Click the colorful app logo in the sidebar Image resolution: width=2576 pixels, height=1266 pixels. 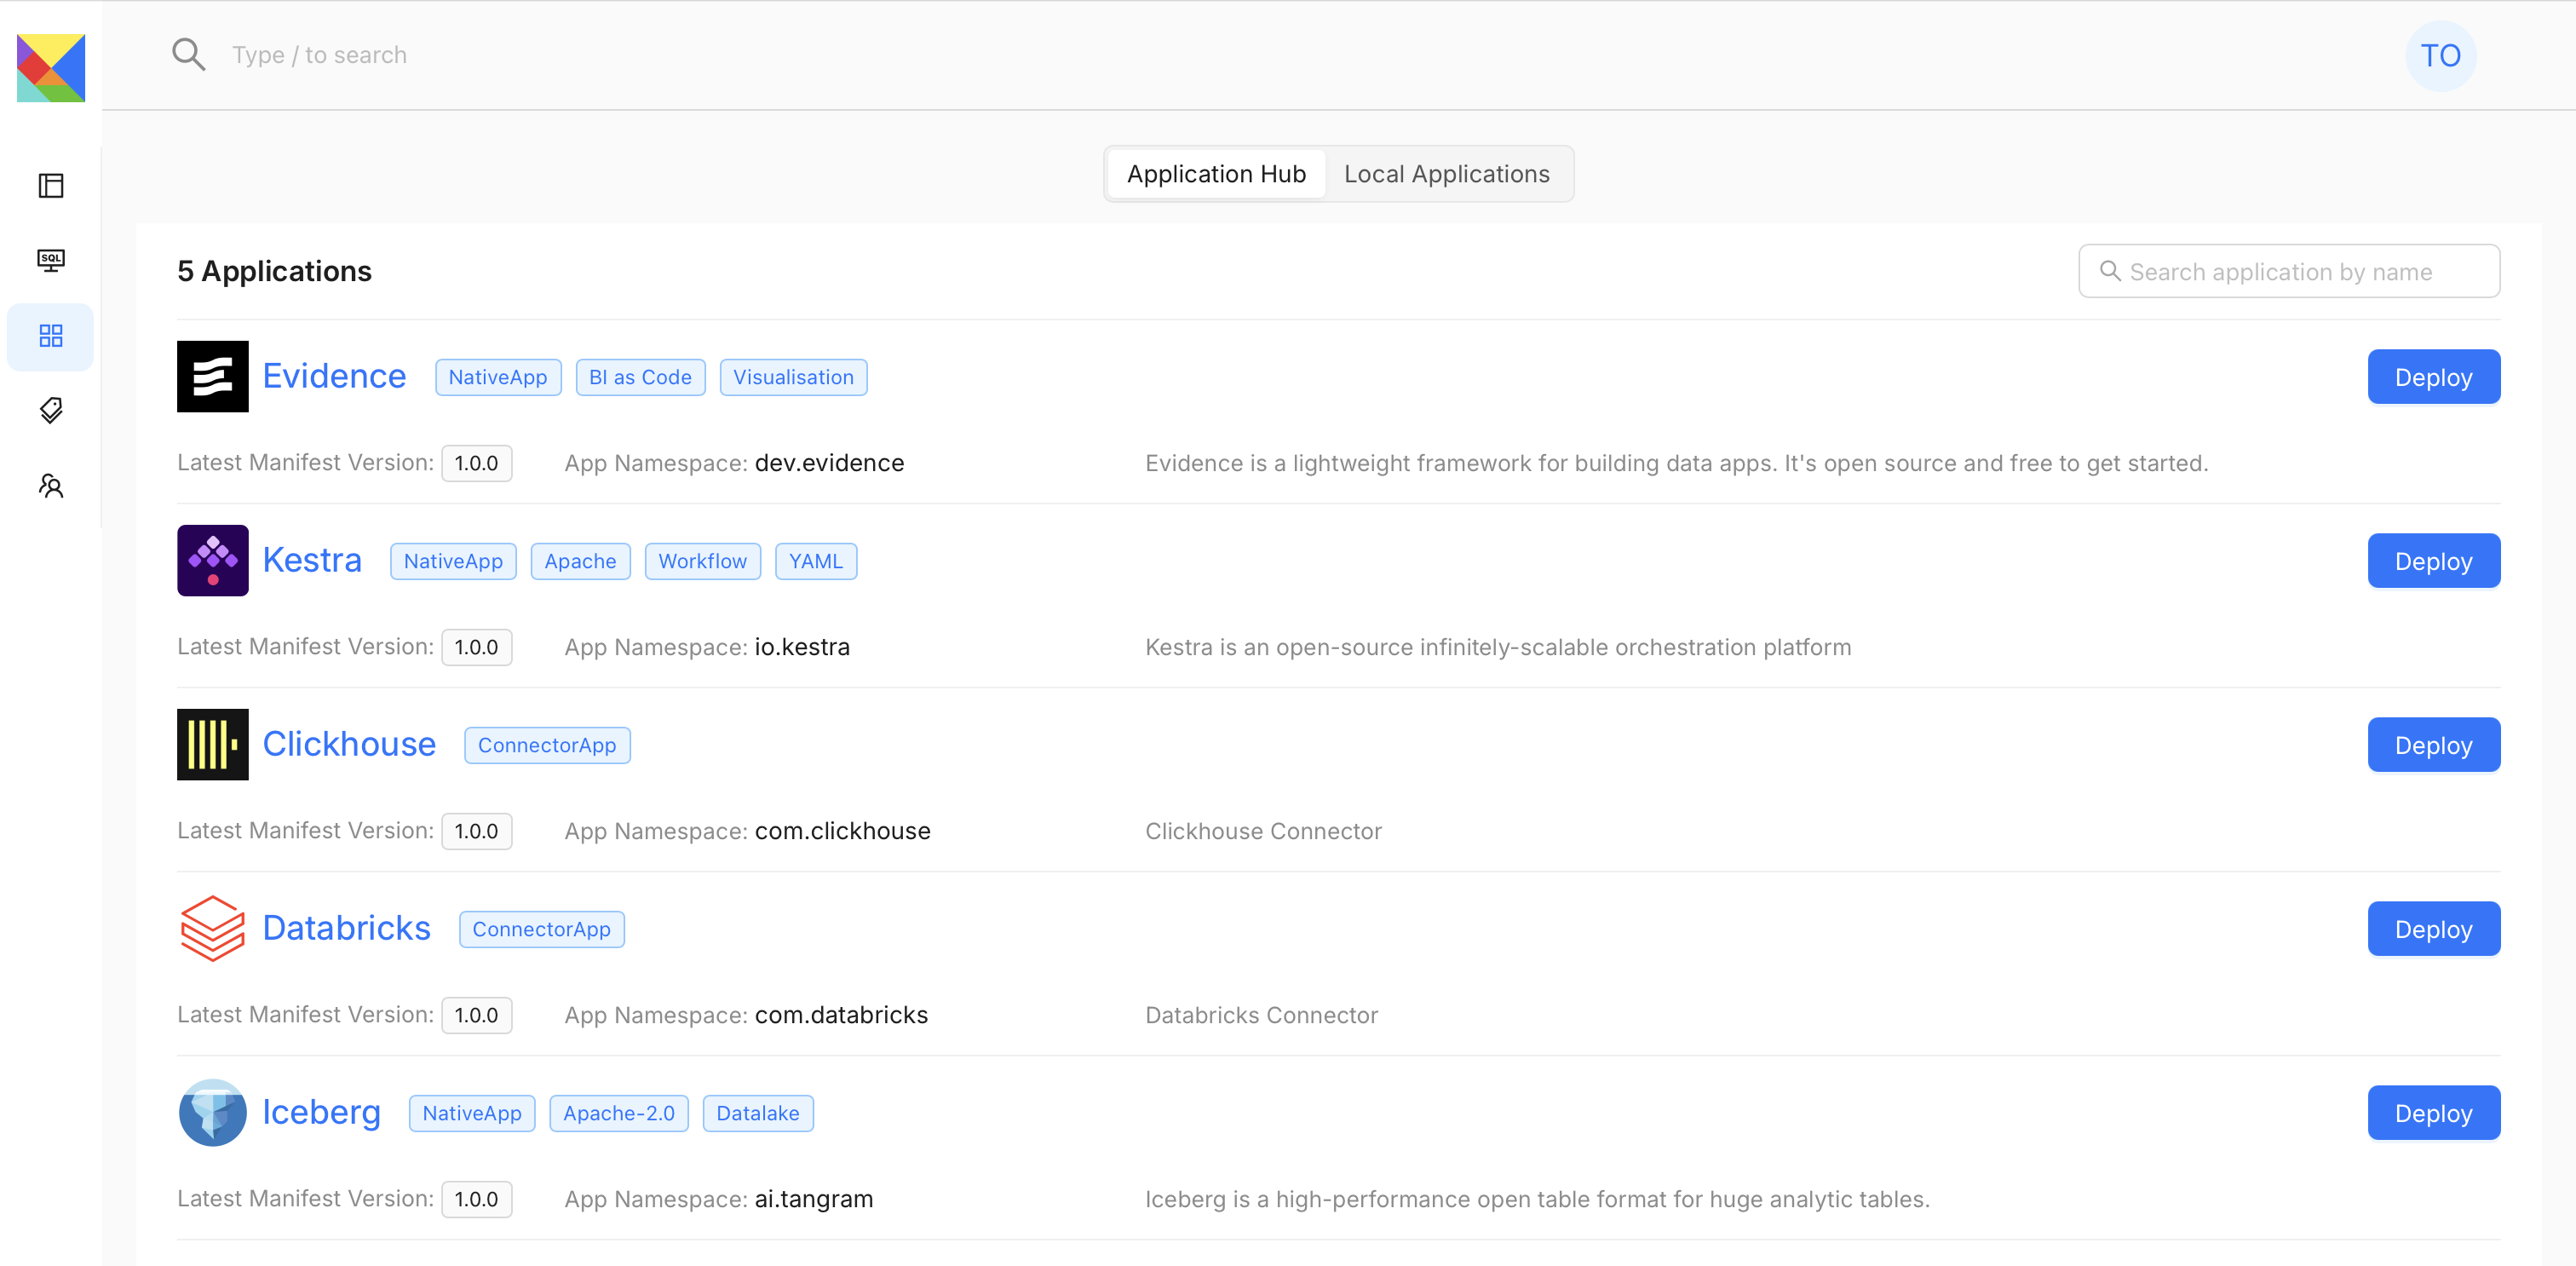pos(51,67)
